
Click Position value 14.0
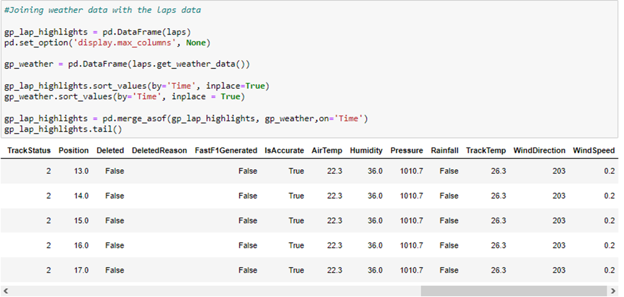[81, 195]
